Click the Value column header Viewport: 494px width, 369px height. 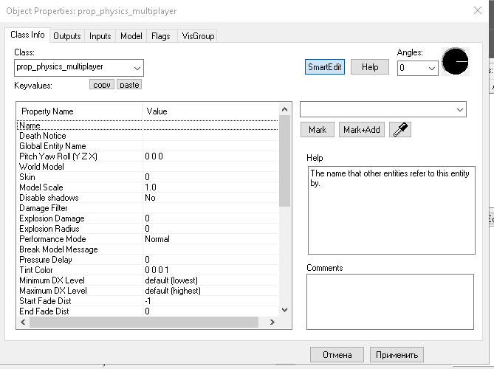coord(210,111)
